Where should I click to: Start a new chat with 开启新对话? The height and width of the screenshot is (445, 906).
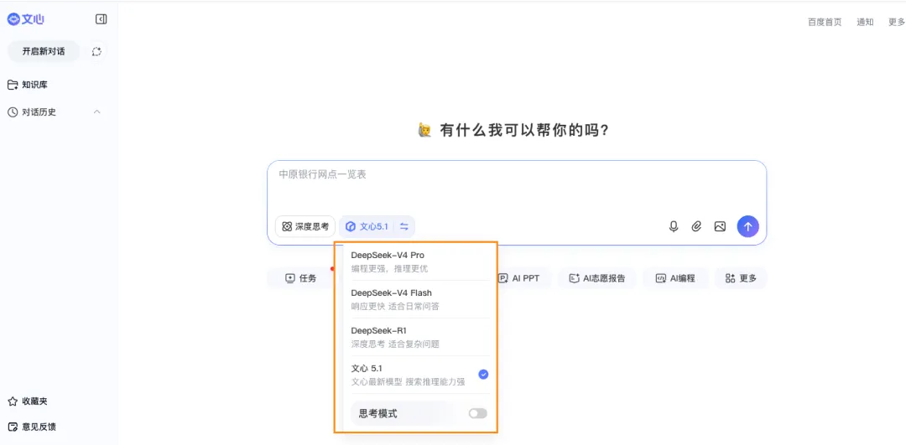click(44, 51)
